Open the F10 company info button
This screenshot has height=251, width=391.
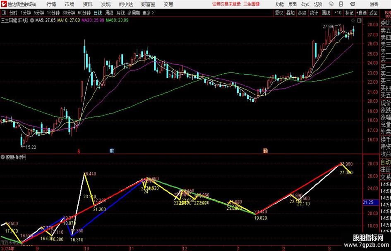pyautogui.click(x=338, y=13)
